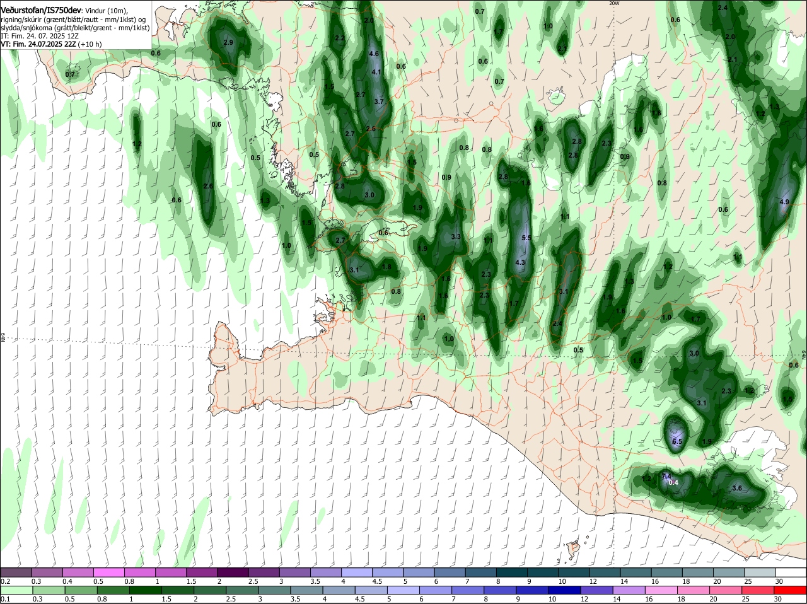Select top legend teal swatch between 8 and 9
The image size is (807, 604).
(x=511, y=572)
